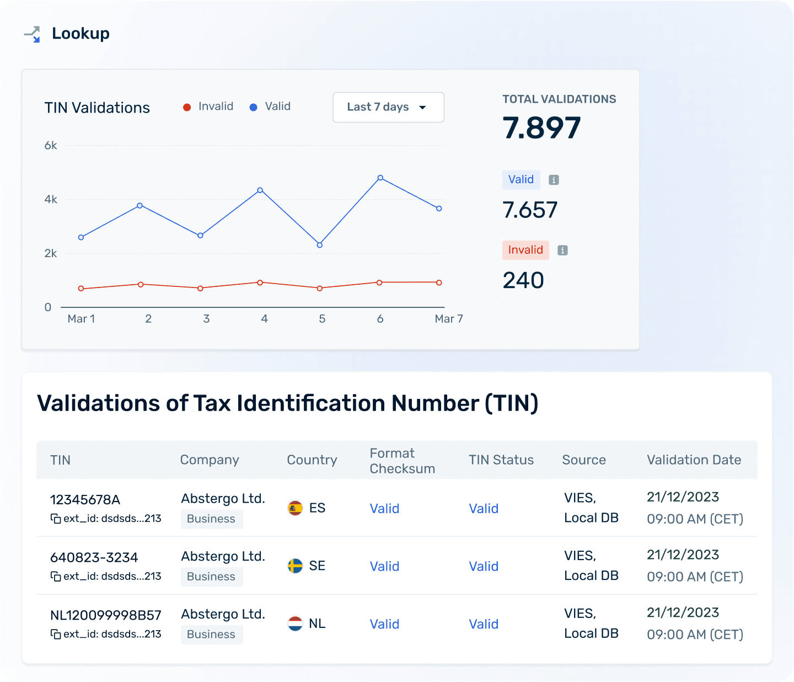Click TIN NL120099998B57
794x682 pixels.
pyautogui.click(x=106, y=615)
